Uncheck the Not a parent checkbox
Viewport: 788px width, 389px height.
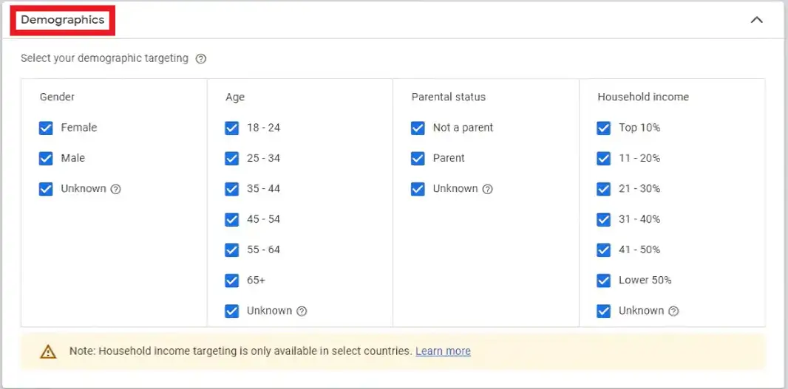(x=418, y=128)
